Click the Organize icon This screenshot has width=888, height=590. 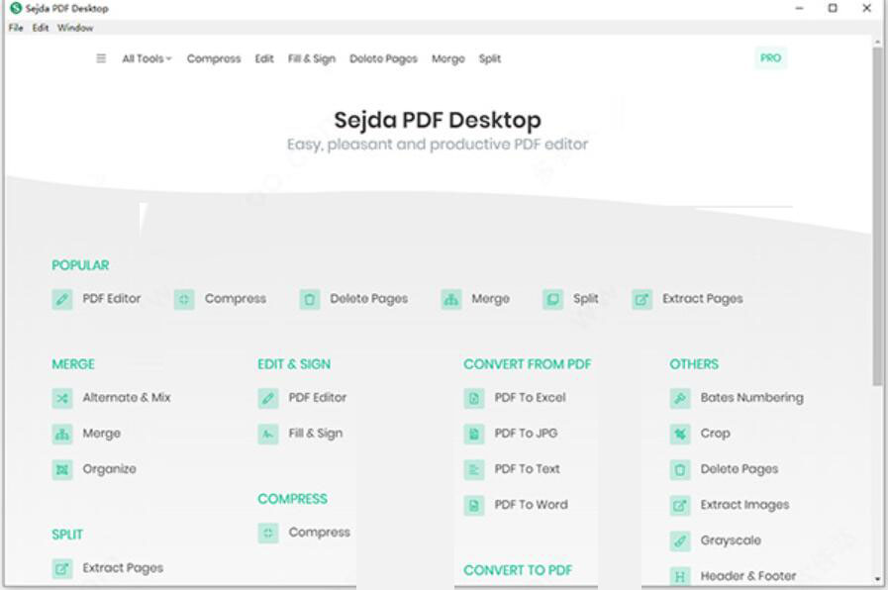coord(62,469)
